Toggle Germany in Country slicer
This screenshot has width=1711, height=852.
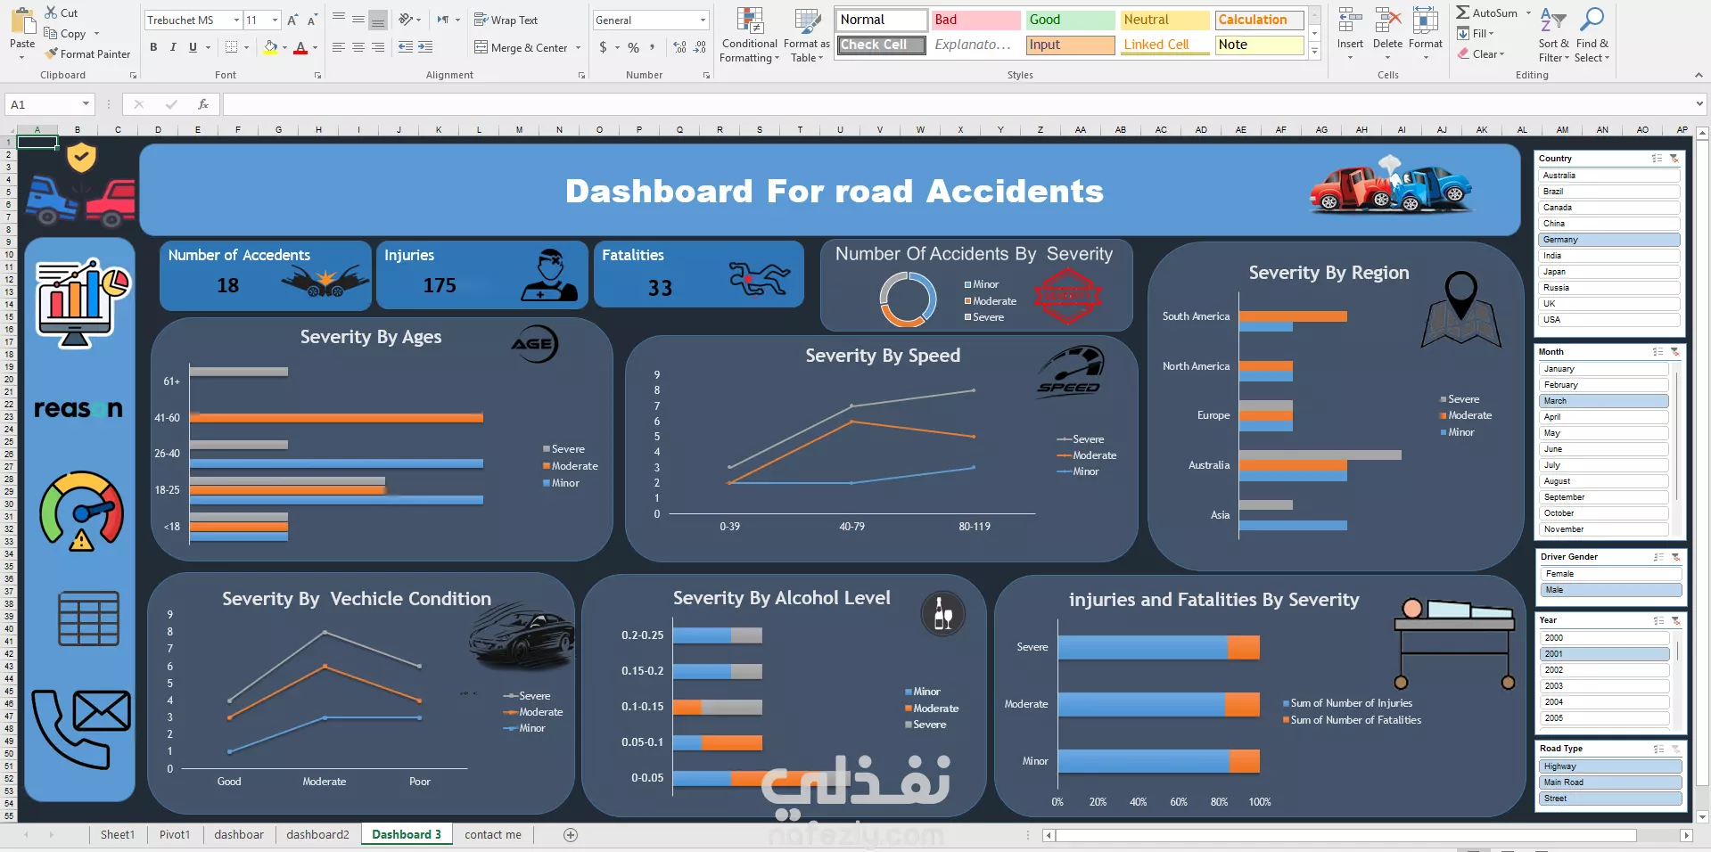pos(1610,240)
